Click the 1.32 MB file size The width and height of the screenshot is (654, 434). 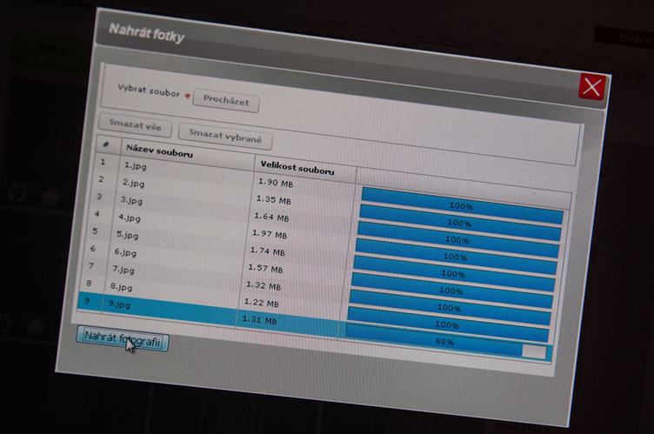point(264,286)
